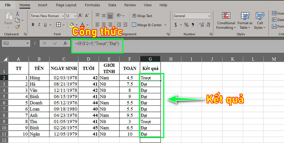This screenshot has height=143, width=284.
Task: Select cell containing Ngân
Action: point(39,134)
